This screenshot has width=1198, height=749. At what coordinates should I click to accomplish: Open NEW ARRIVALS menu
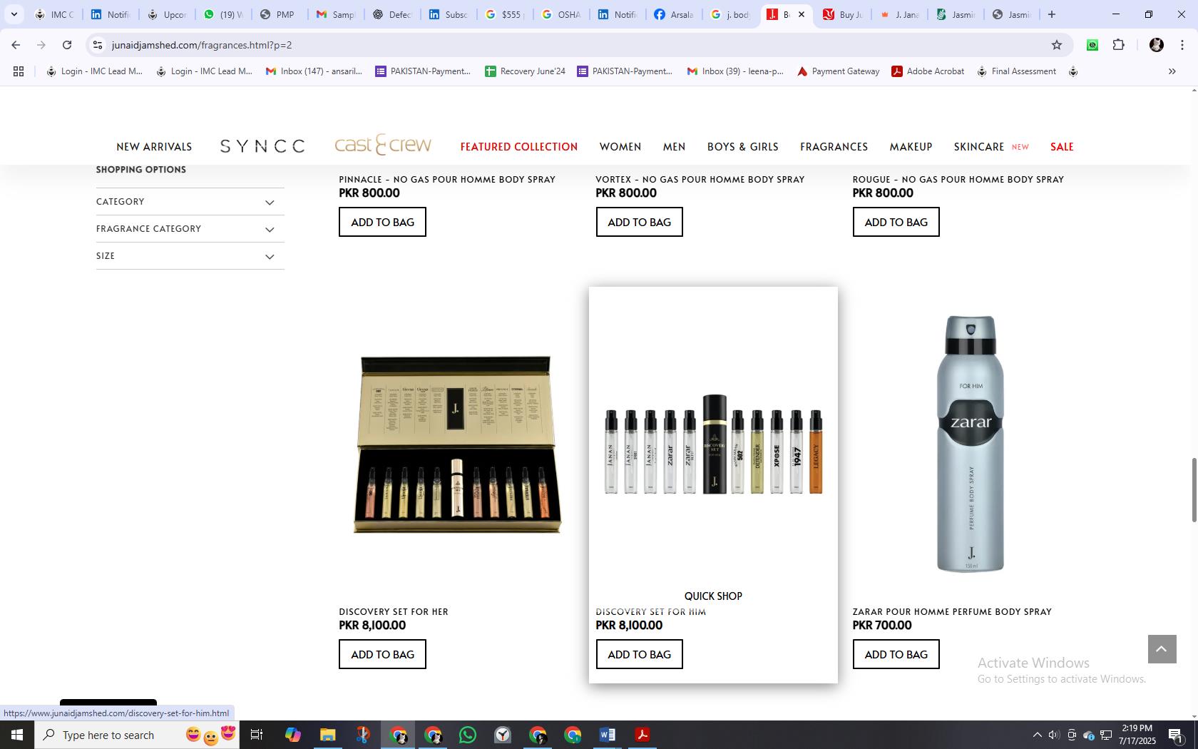(154, 147)
